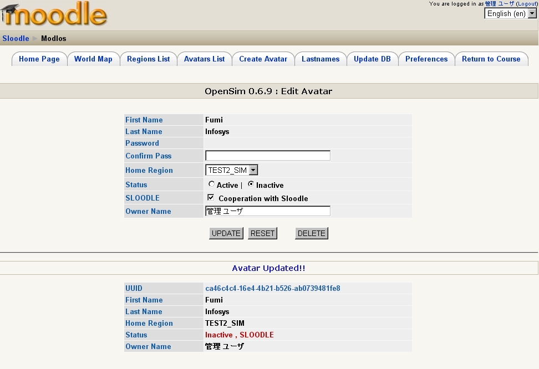
Task: Open the Create Avatar tab
Action: click(x=263, y=59)
